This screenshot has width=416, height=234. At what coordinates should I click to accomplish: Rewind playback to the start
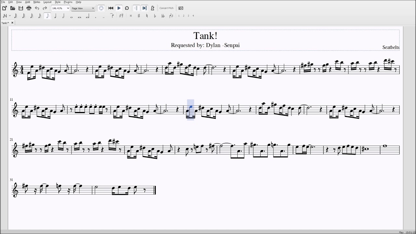111,8
